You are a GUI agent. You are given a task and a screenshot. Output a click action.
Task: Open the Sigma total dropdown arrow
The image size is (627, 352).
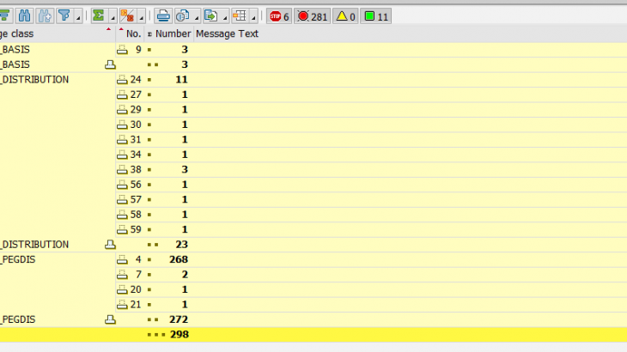[113, 17]
